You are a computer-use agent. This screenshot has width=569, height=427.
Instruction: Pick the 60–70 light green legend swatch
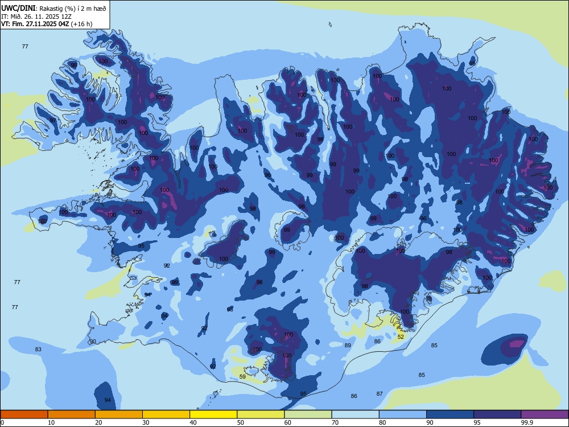[x=308, y=414]
